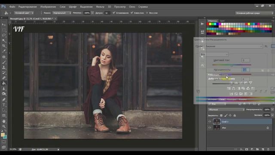Toggle Quick Mask mode in toolbar
This screenshot has width=275, height=155.
(4, 142)
